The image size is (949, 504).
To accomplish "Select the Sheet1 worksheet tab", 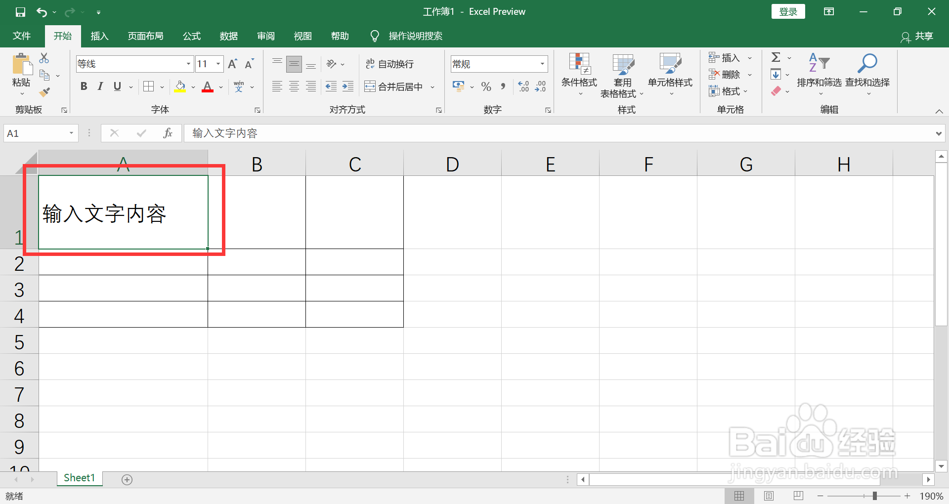I will click(x=80, y=478).
